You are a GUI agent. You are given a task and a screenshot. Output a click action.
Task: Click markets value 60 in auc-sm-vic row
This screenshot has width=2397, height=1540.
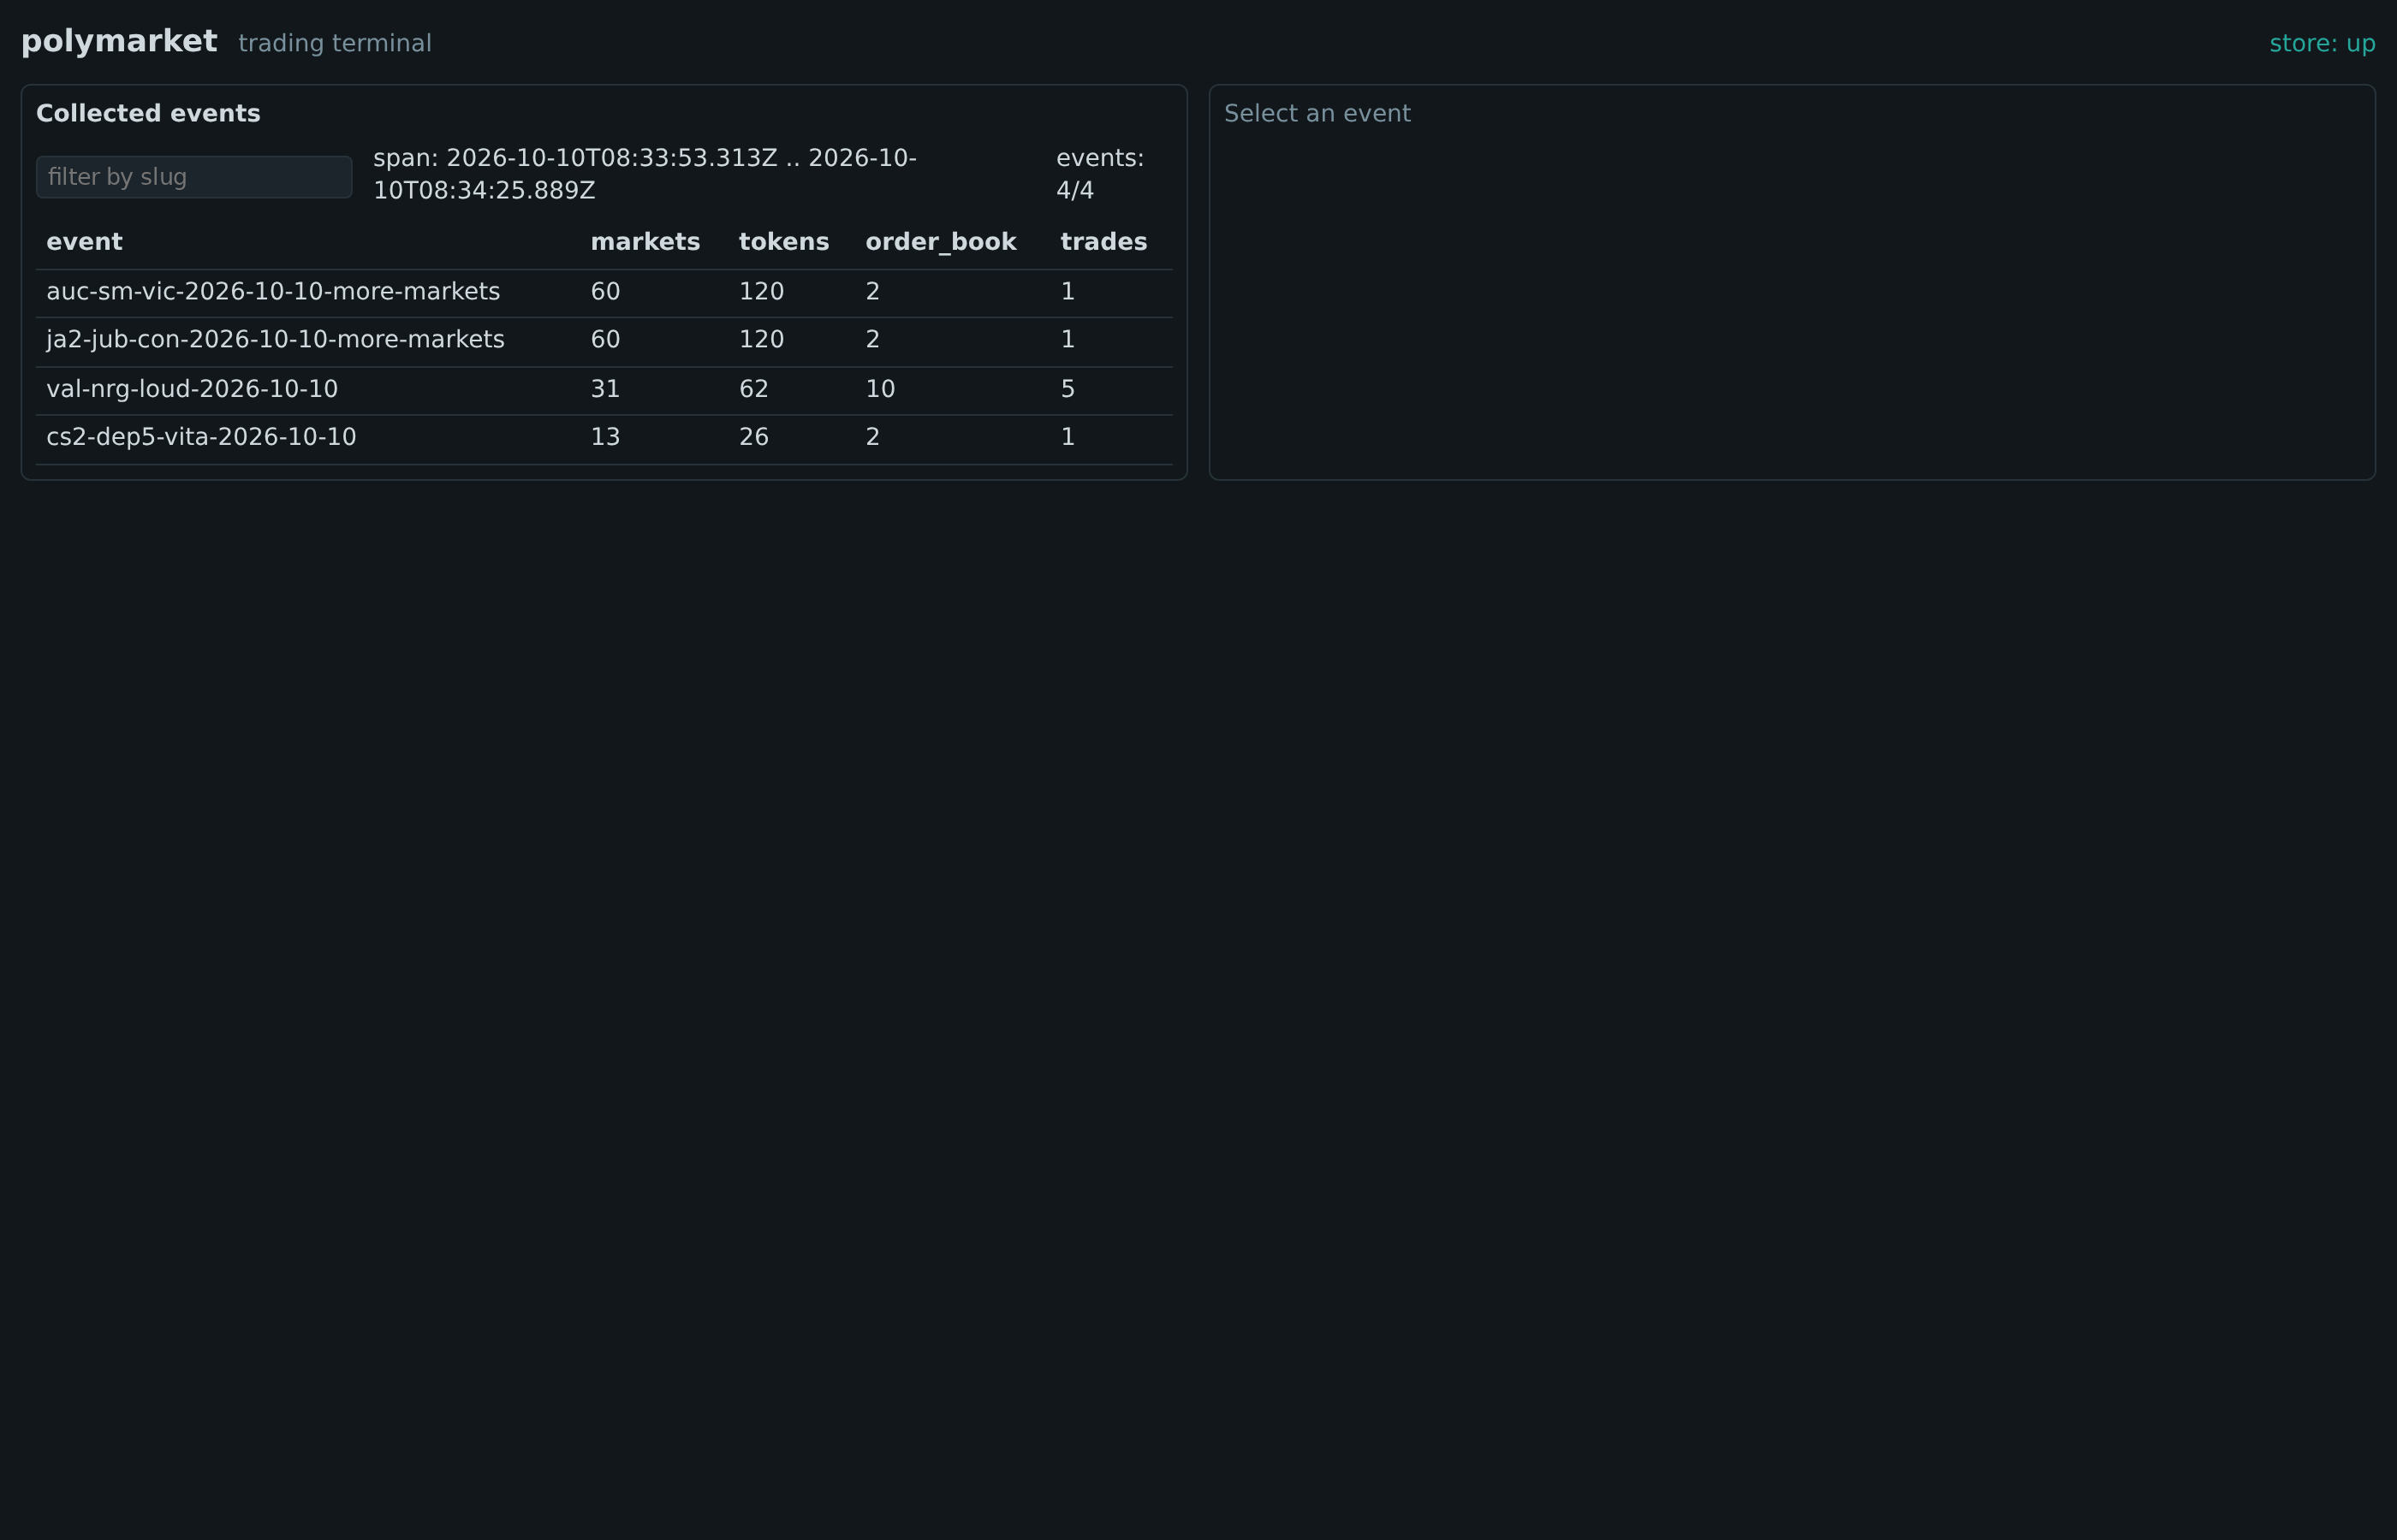tap(605, 292)
